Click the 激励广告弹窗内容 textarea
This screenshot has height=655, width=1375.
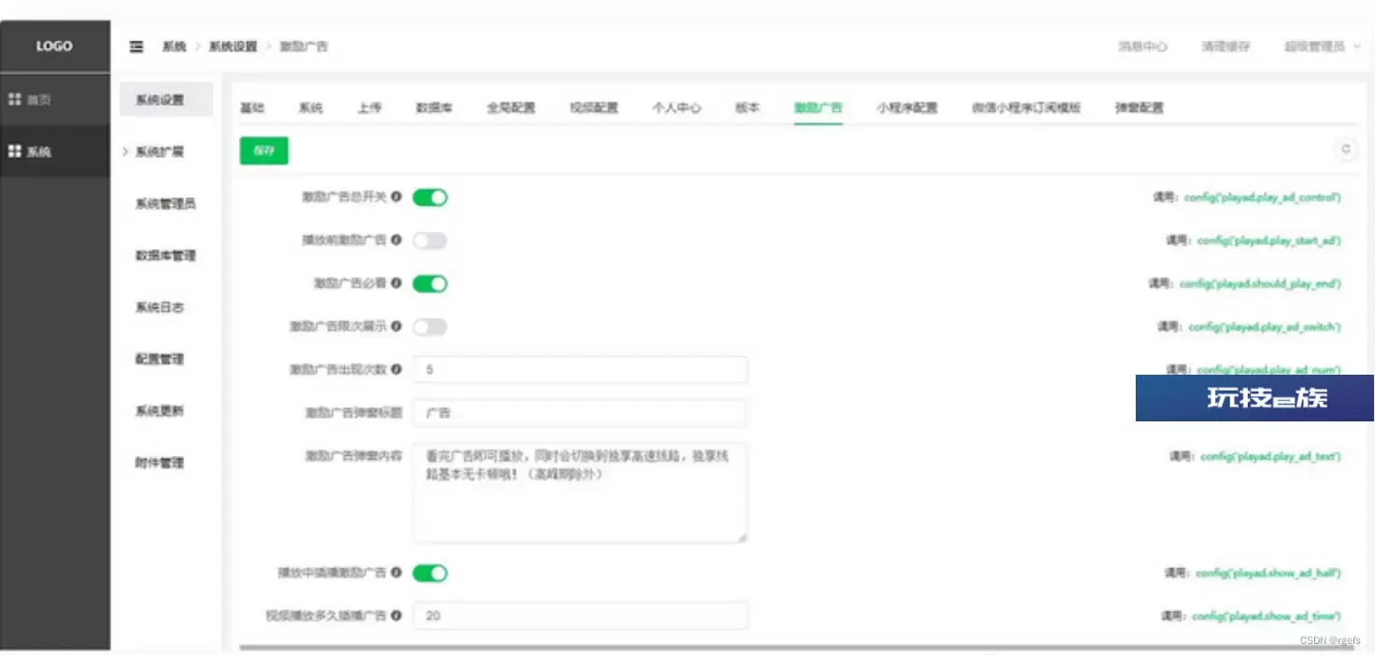[x=580, y=492]
